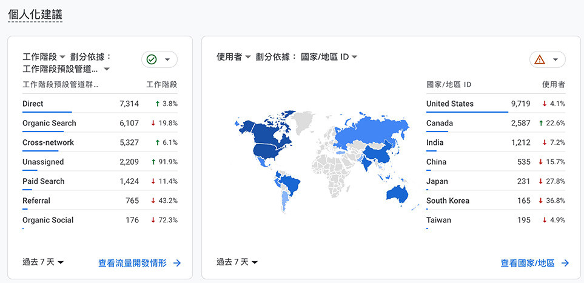Click the green up arrow for Direct
The image size is (584, 283).
coord(158,104)
